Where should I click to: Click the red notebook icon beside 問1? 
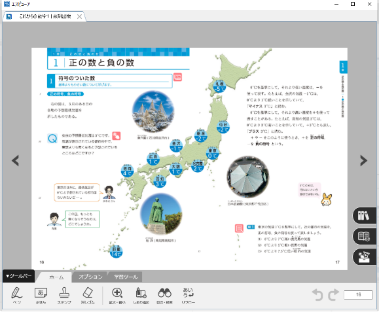point(239,228)
